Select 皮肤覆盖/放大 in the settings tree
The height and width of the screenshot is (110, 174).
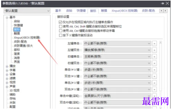point(23,46)
